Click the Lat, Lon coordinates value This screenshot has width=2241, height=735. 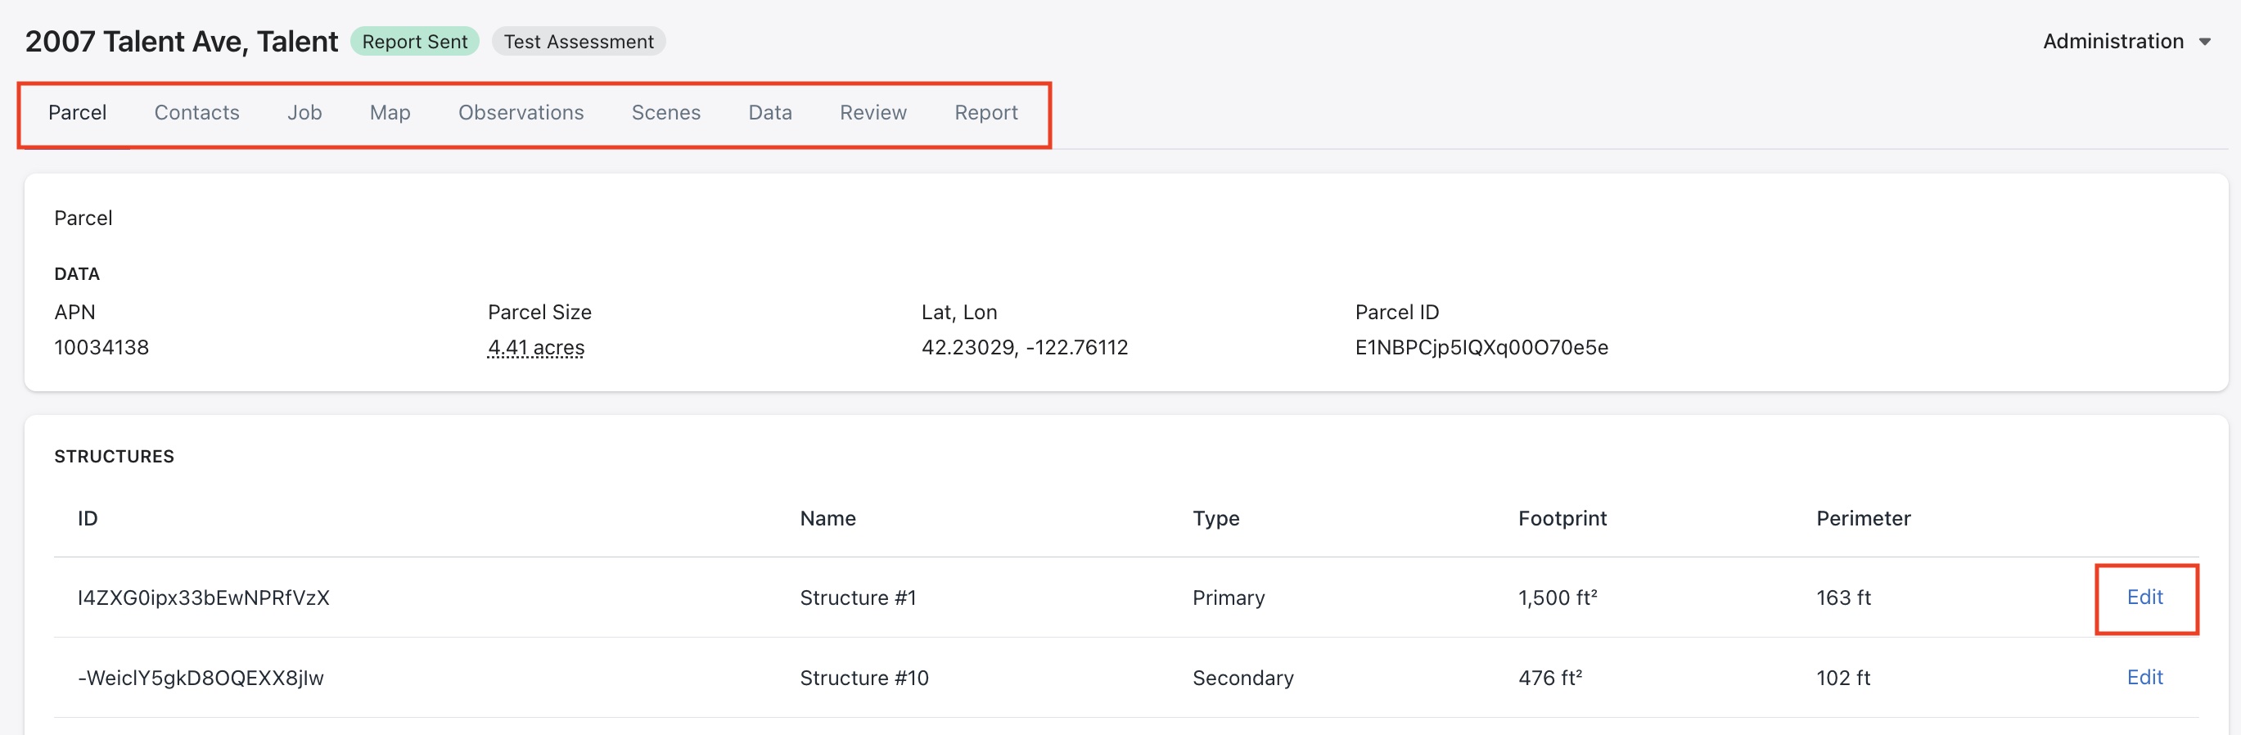point(1024,347)
